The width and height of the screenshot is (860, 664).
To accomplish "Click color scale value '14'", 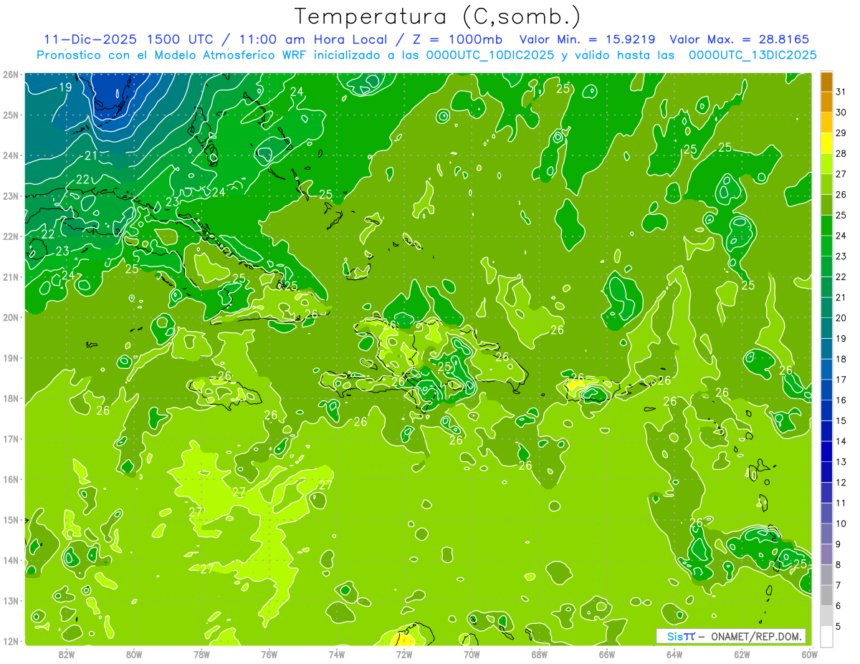I will pos(841,441).
